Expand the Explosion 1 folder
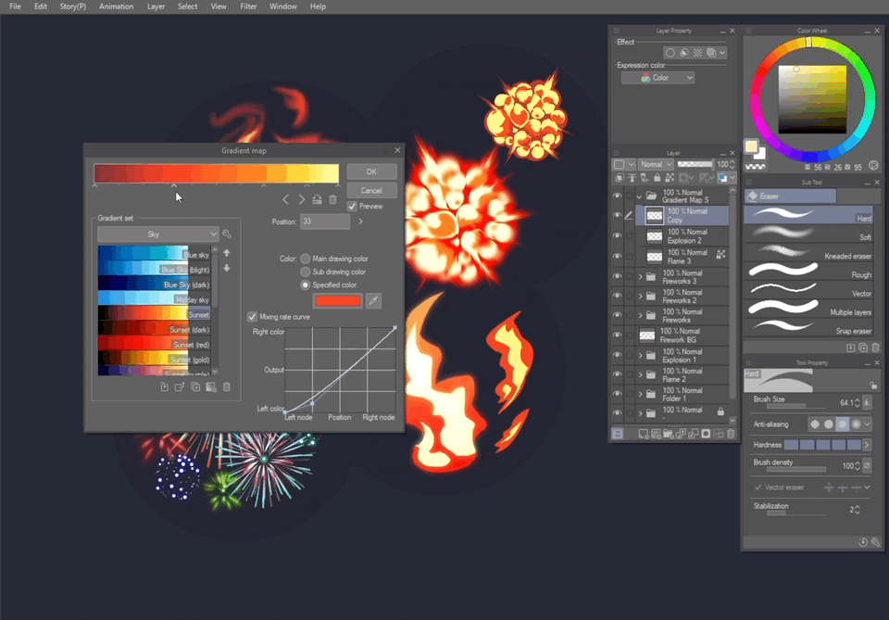The height and width of the screenshot is (620, 889). click(641, 356)
